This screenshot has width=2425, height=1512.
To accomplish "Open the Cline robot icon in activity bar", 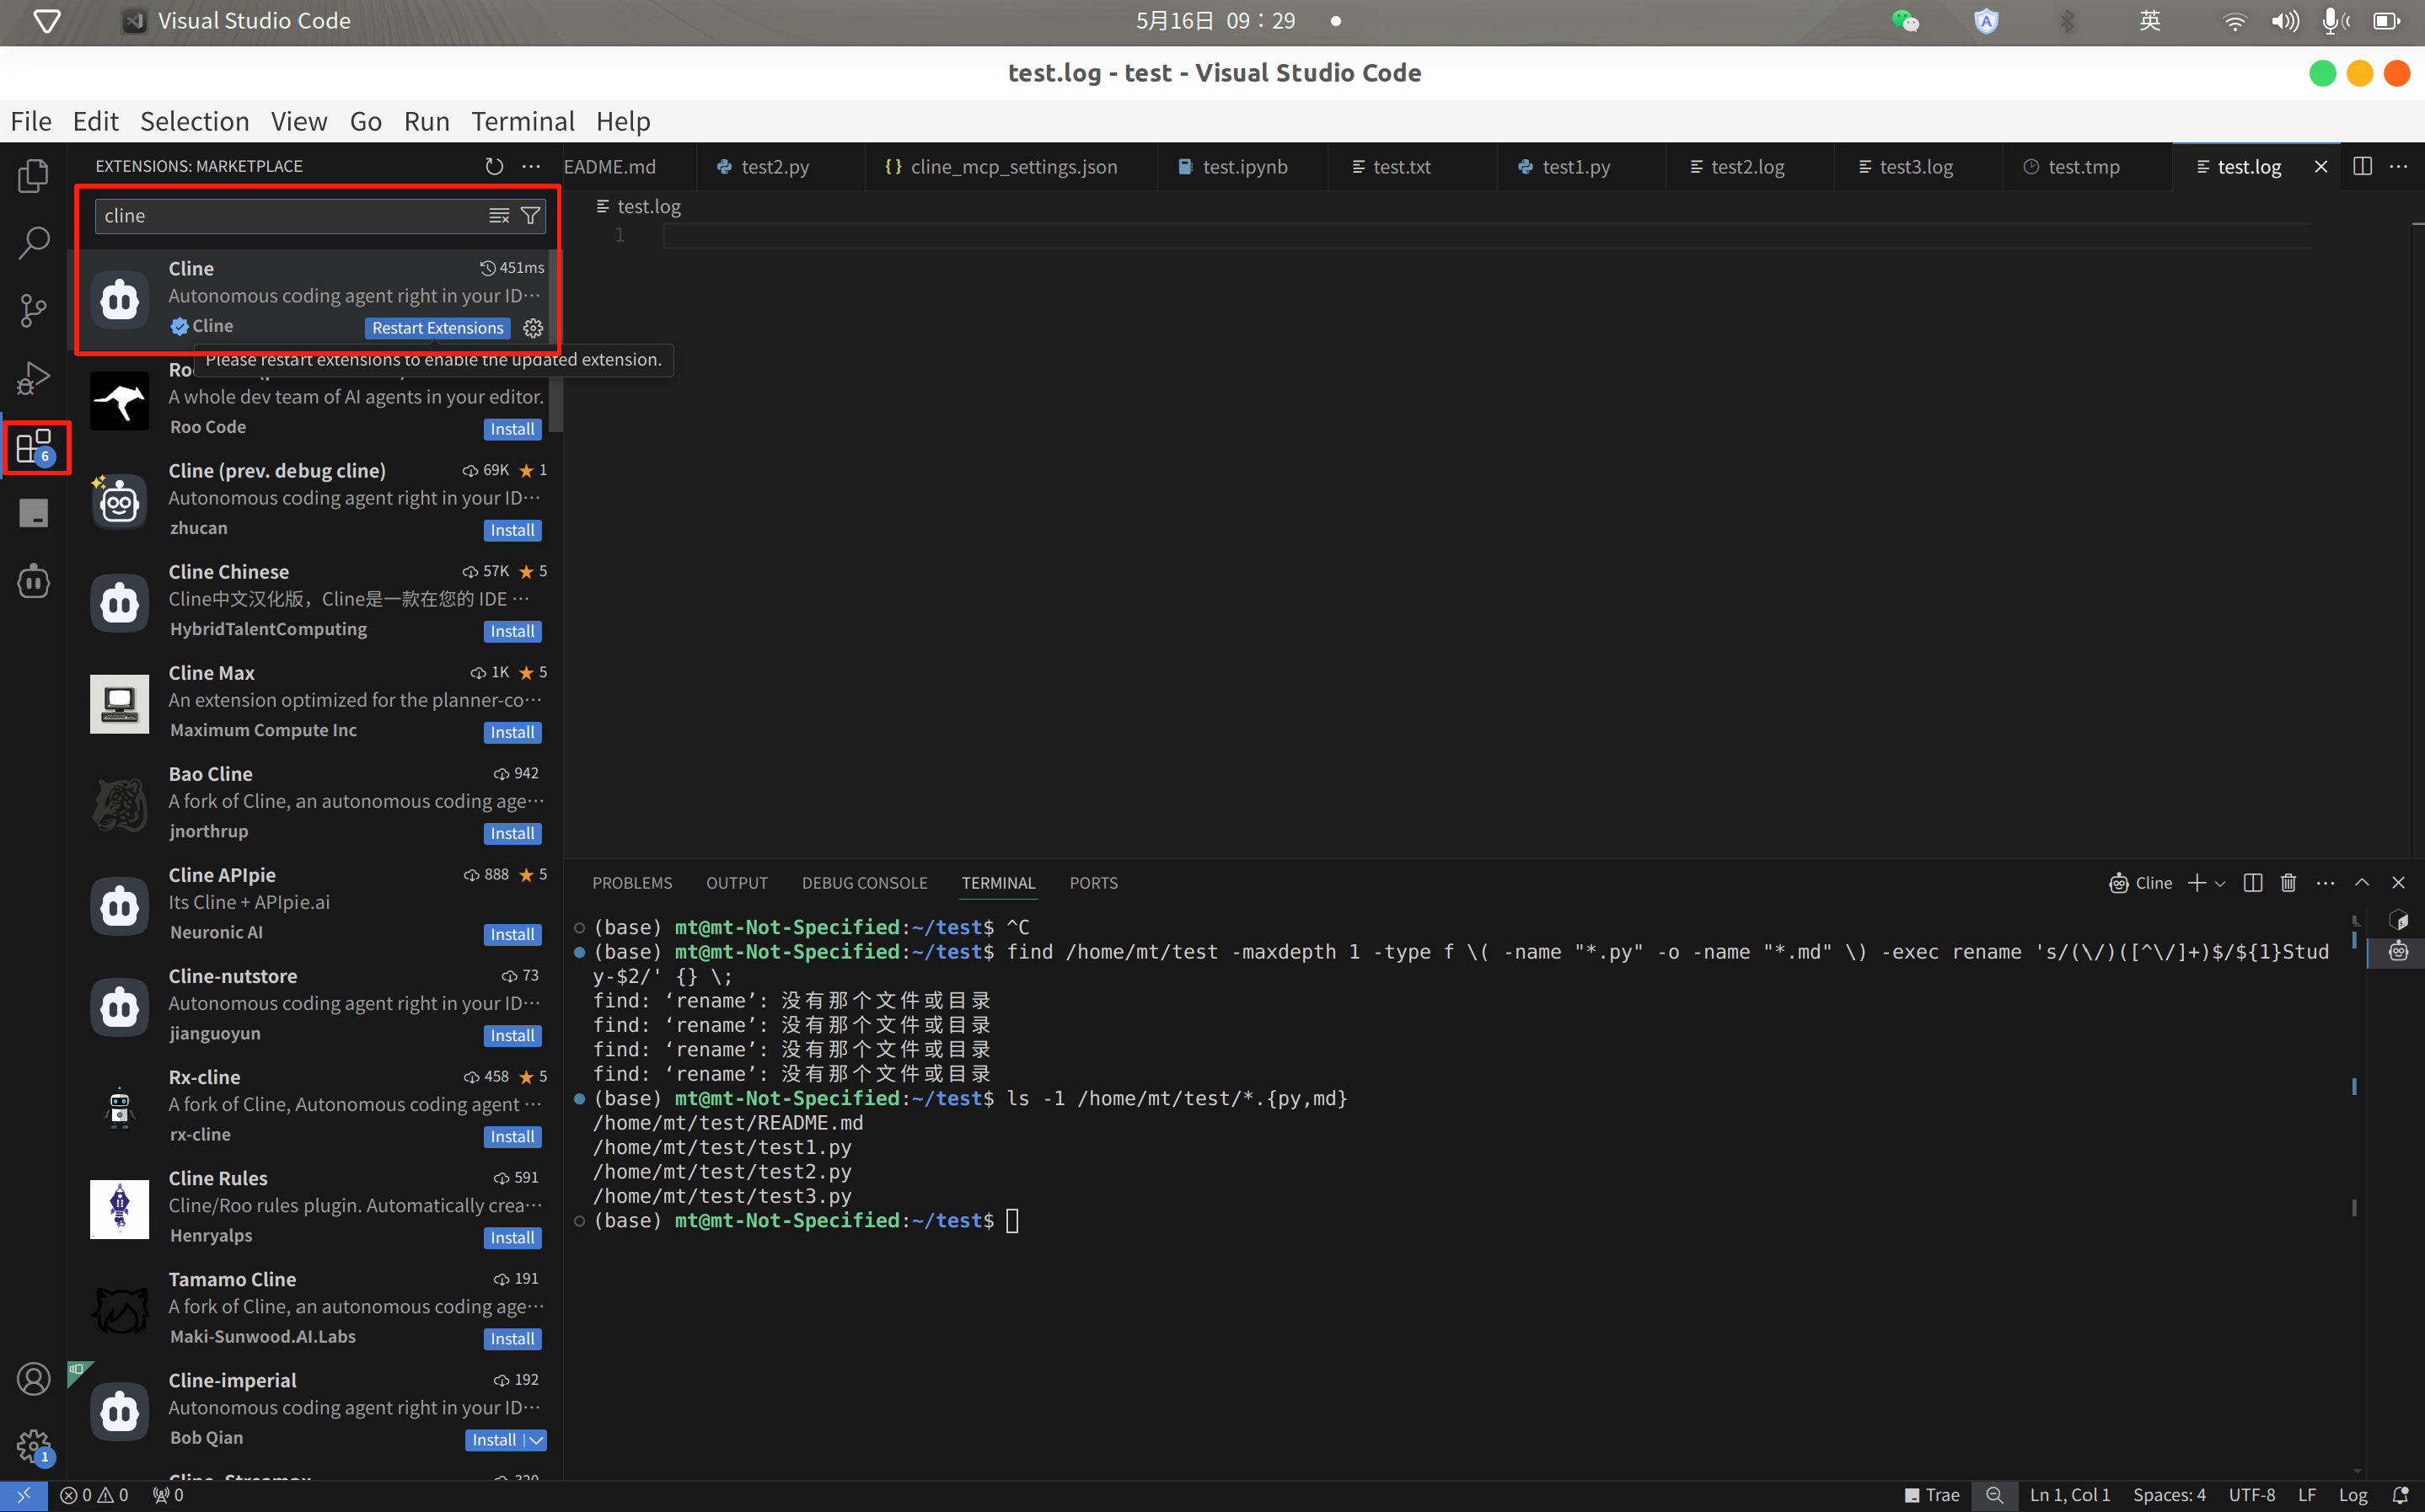I will (x=33, y=581).
